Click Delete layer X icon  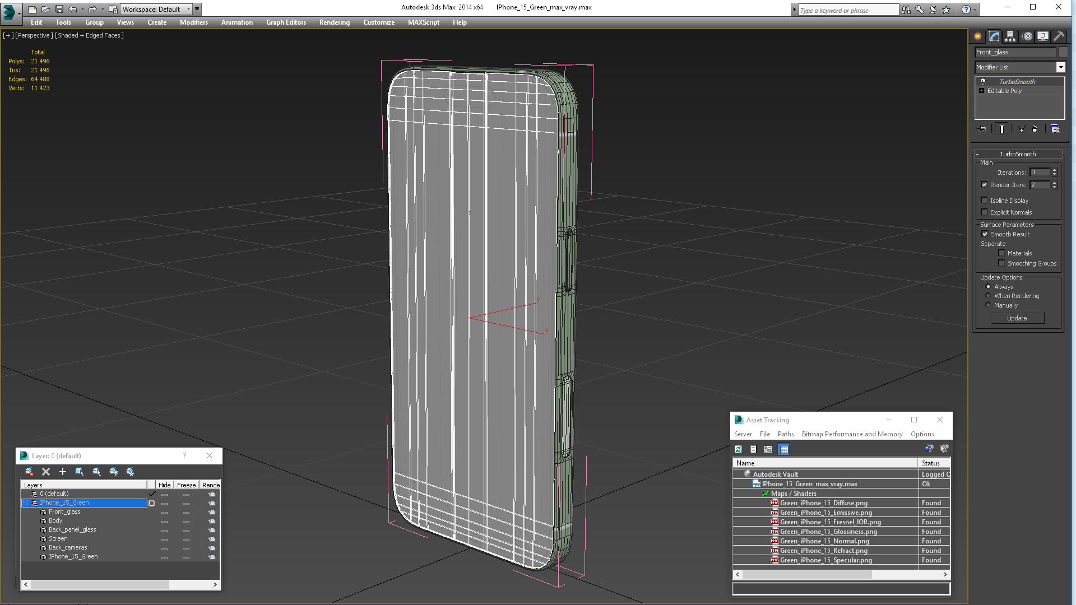pos(46,472)
